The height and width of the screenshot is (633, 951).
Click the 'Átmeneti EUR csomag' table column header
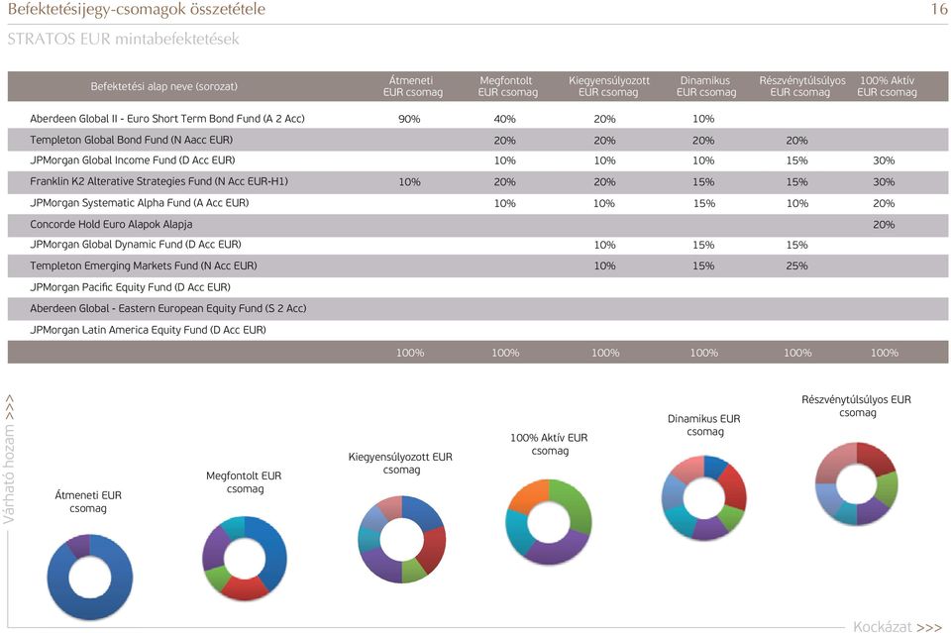412,86
